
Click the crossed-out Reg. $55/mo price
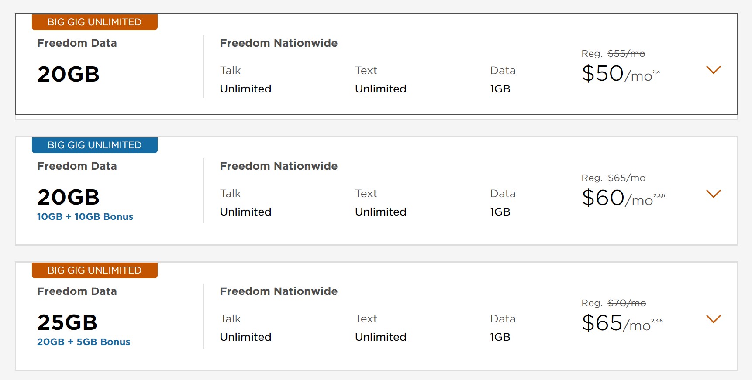[626, 54]
